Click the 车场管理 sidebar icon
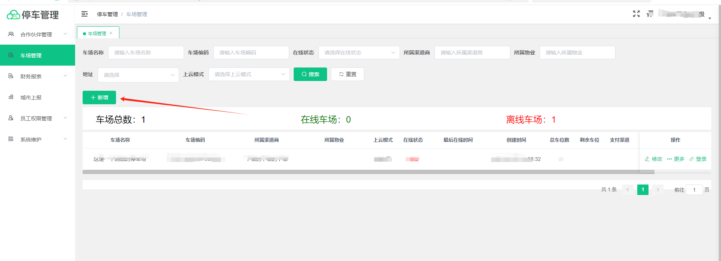 pos(11,55)
